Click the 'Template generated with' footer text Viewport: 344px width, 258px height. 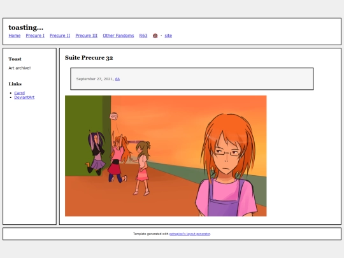coord(151,234)
